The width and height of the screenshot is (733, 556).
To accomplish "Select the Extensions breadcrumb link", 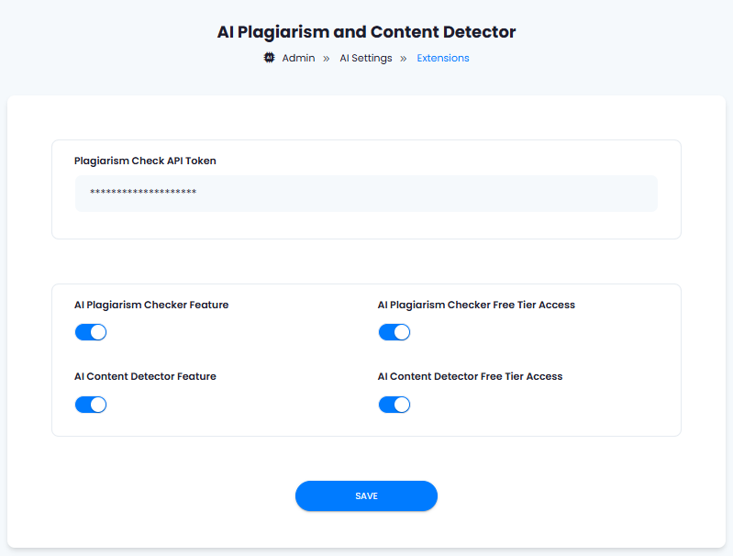I will coord(443,58).
